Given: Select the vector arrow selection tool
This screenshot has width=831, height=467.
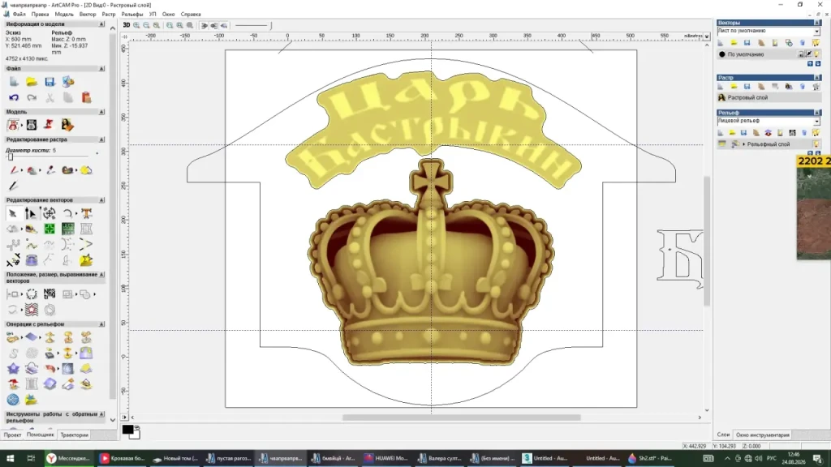Looking at the screenshot, I should [x=13, y=213].
